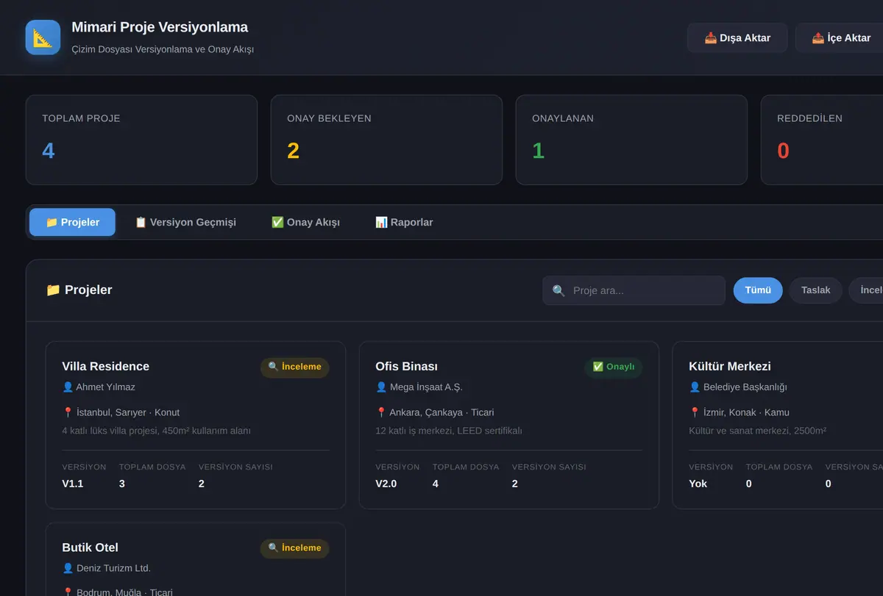The height and width of the screenshot is (596, 883).
Task: Open the Ofis Binası project title
Action: tap(406, 366)
